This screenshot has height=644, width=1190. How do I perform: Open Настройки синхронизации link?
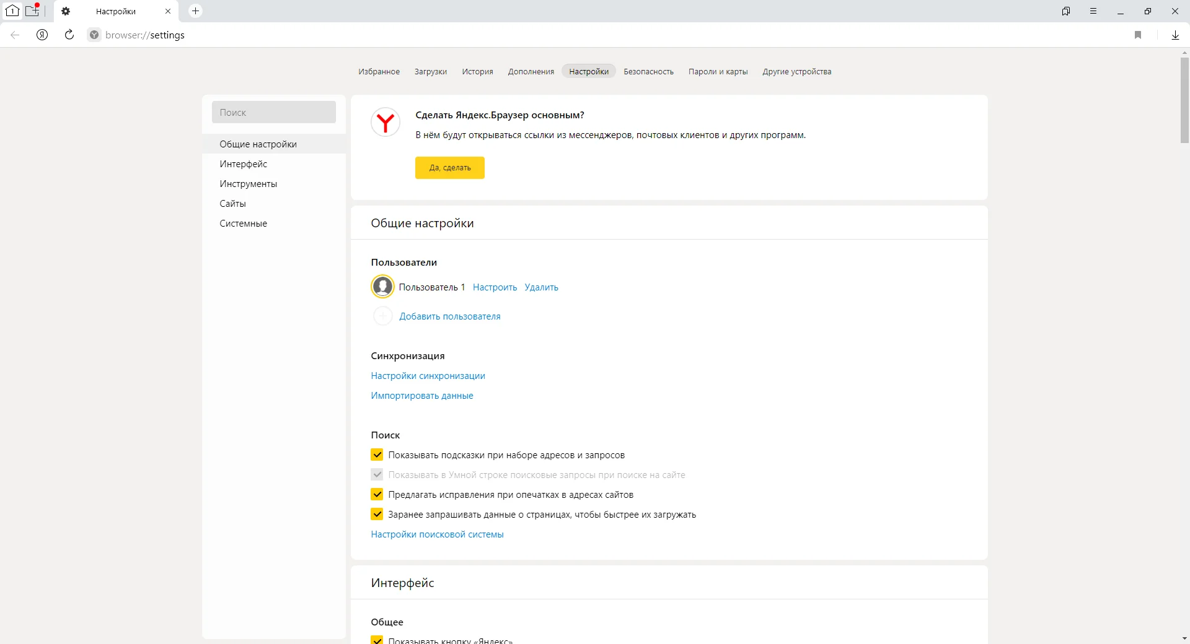tap(428, 376)
